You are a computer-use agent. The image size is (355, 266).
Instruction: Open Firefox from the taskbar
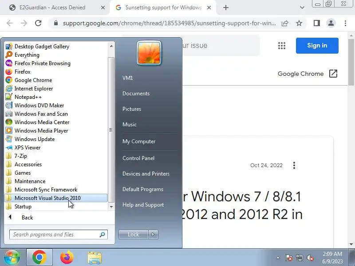[x=67, y=258]
